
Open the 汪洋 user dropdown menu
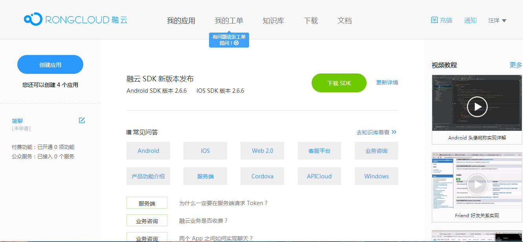(x=497, y=20)
